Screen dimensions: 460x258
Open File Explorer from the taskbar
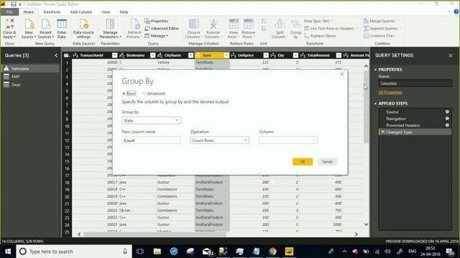pyautogui.click(x=157, y=252)
